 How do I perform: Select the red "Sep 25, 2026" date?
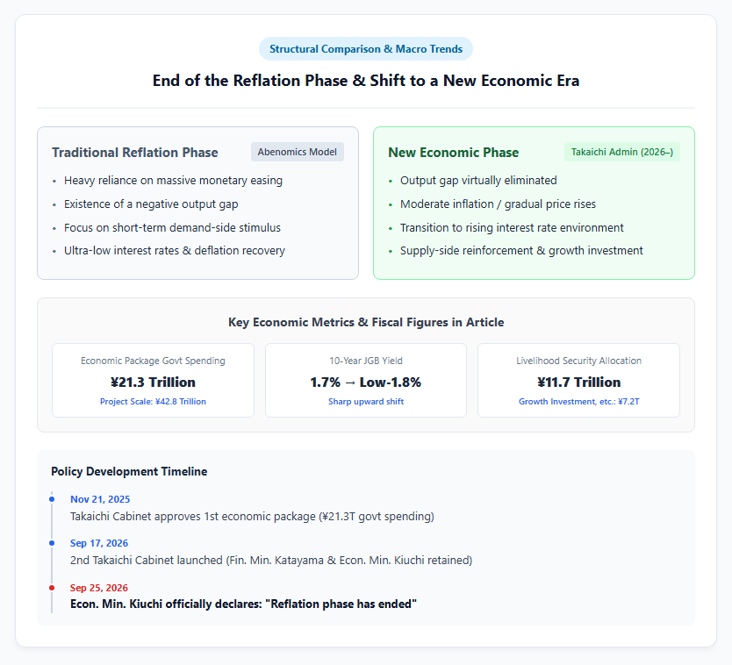click(99, 588)
